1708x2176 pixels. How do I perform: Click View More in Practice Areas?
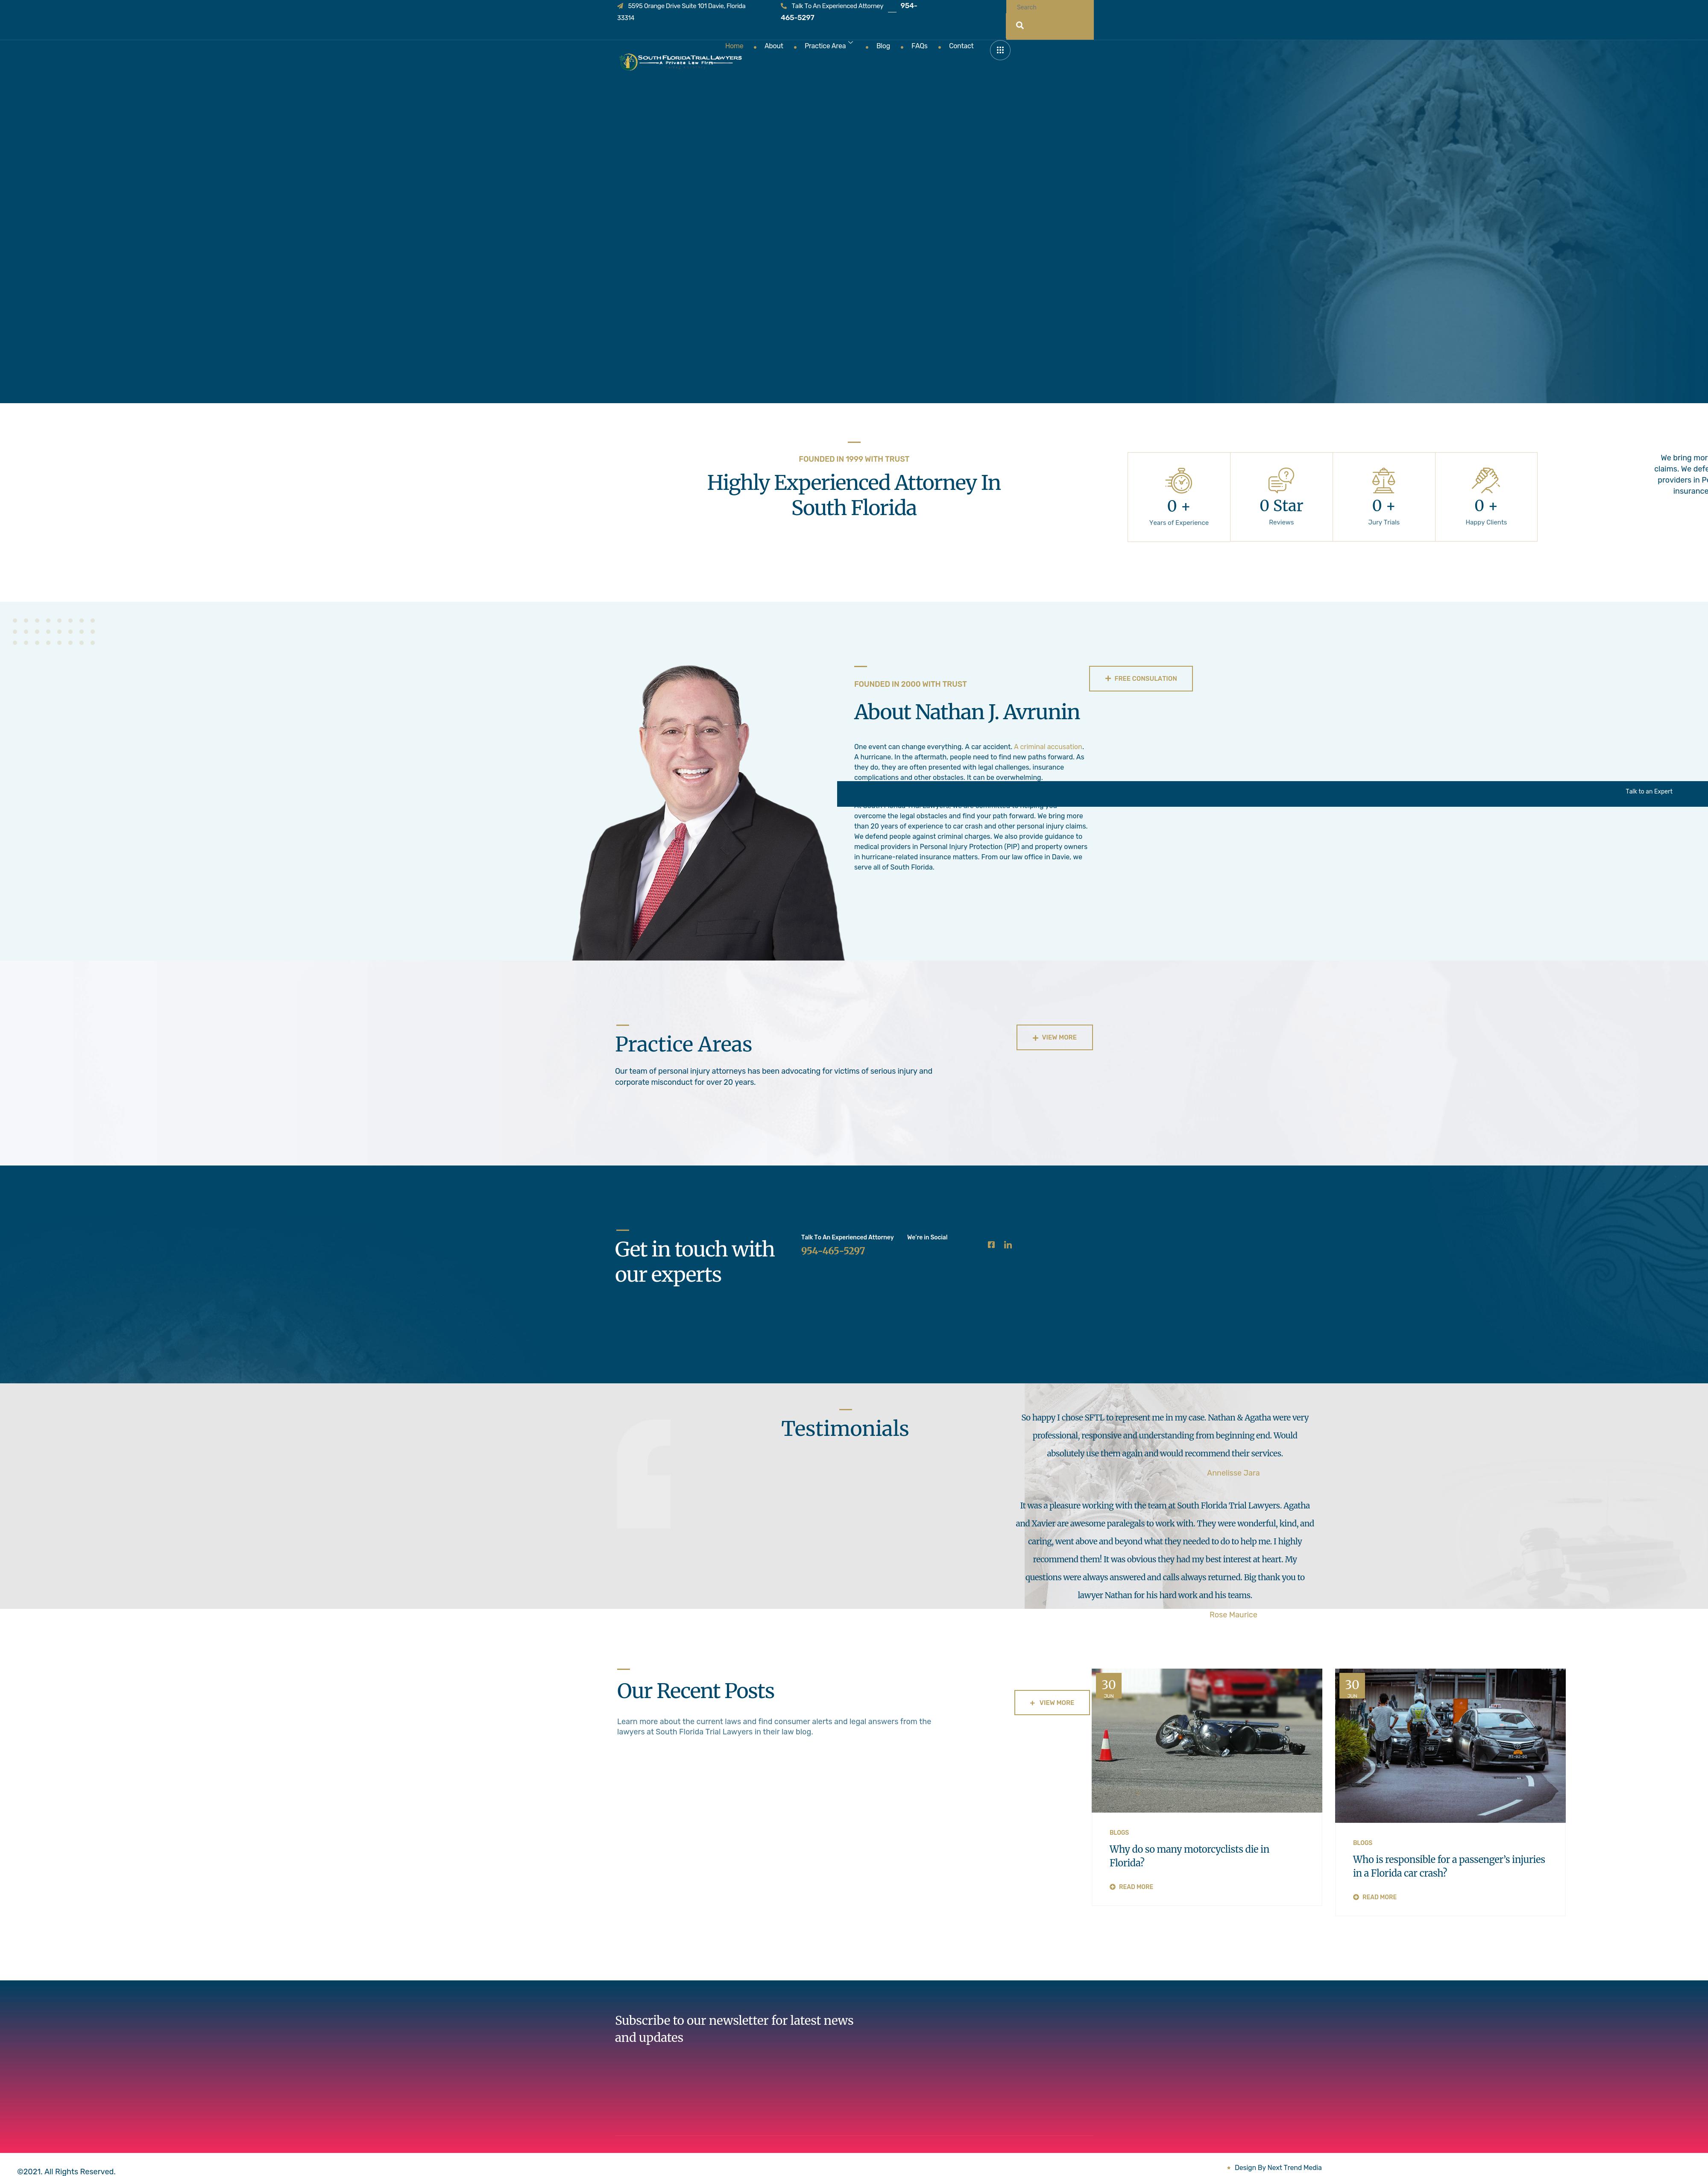click(1055, 1038)
